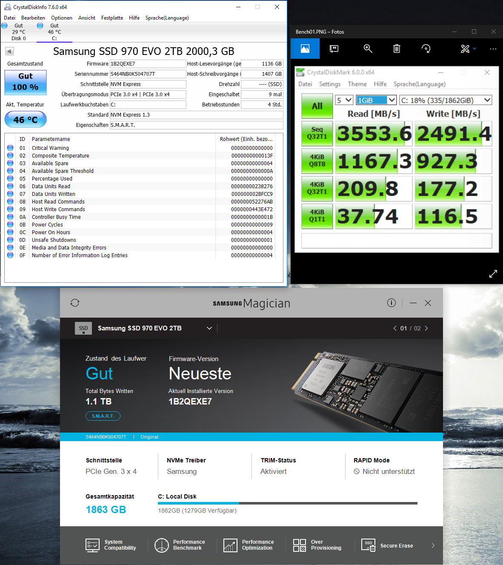Go to the previous drive arrow in Magician

pyautogui.click(x=395, y=328)
